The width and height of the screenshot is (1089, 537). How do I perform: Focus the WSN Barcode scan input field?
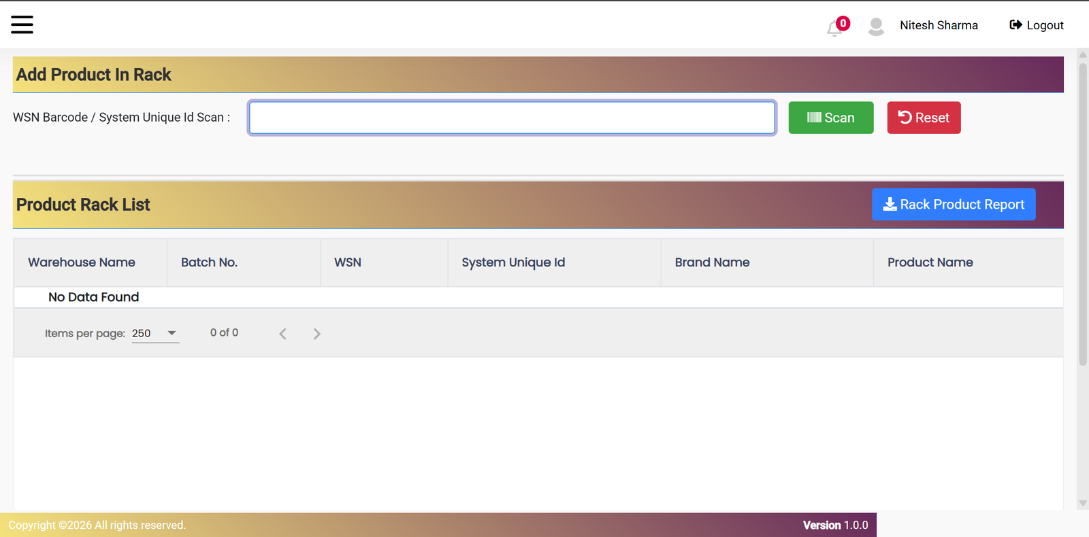pos(512,118)
